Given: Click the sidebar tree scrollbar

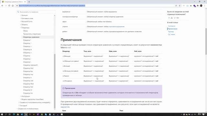Looking at the screenshot, I should [x=55, y=81].
